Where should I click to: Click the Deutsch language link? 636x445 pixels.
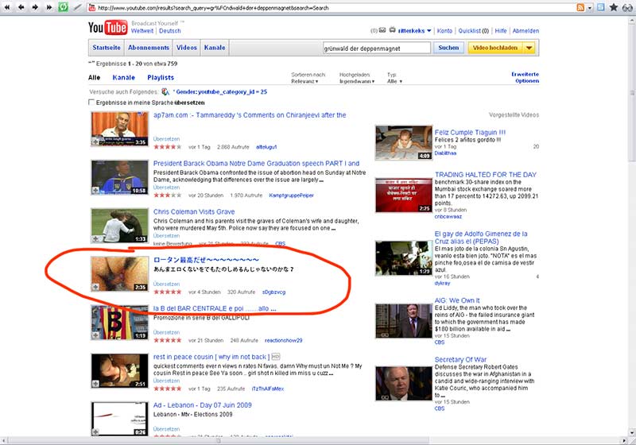point(170,31)
